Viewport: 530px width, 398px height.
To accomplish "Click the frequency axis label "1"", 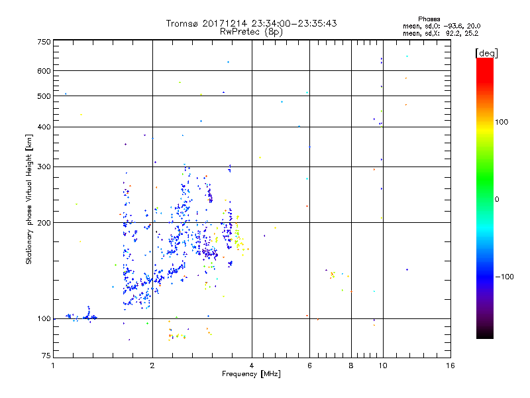I will [x=53, y=365].
